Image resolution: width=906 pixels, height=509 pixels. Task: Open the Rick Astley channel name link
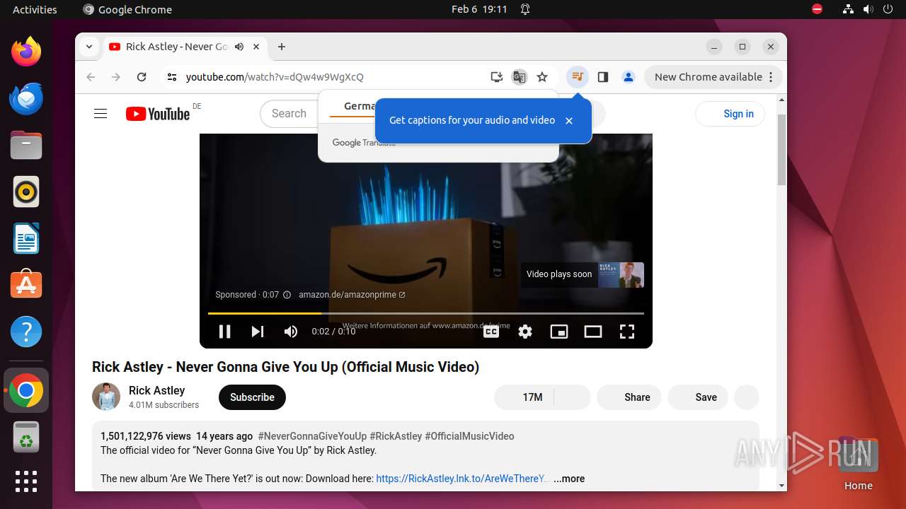click(x=156, y=390)
